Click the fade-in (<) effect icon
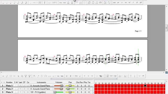This screenshot has width=168, height=94. click(97, 76)
